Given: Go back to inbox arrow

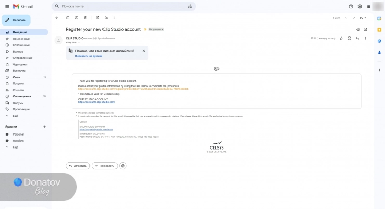Looking at the screenshot, I should (x=57, y=18).
